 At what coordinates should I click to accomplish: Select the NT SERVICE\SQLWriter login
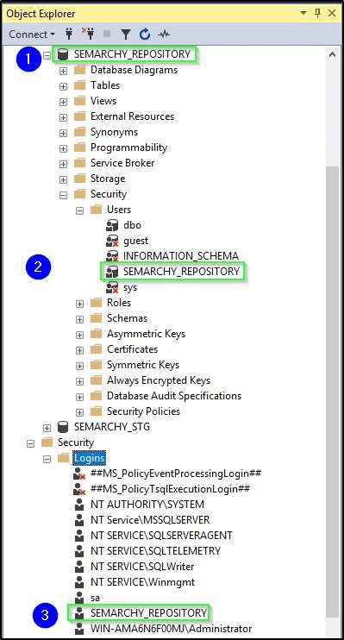click(x=142, y=567)
